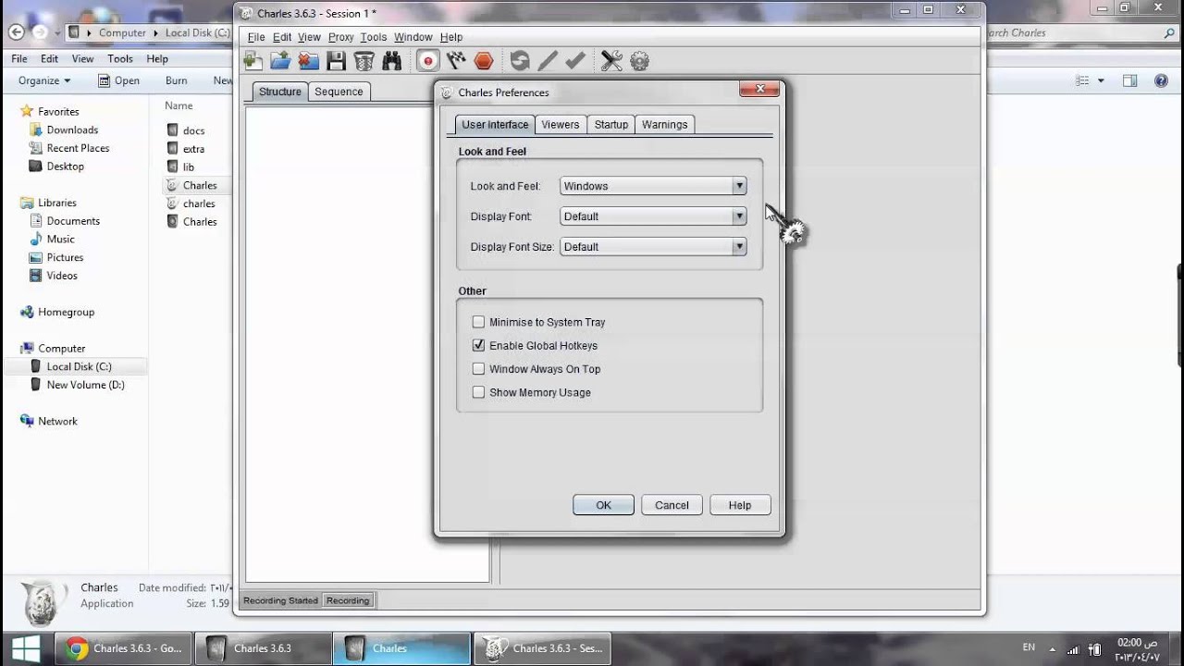Switch to Viewers tab in Preferences
The image size is (1184, 666).
pos(561,124)
